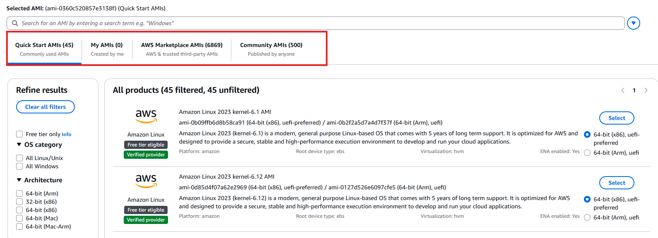Open the round blue dropdown arrow button
The height and width of the screenshot is (238, 658).
click(x=633, y=23)
